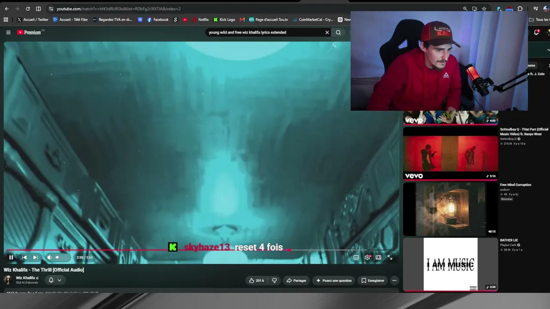Open the YouTube guide hamburger menu
The width and height of the screenshot is (550, 309).
[x=8, y=32]
